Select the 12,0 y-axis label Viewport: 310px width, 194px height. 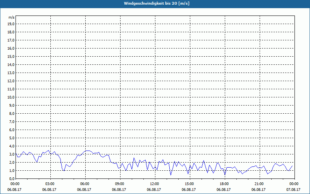[11, 81]
